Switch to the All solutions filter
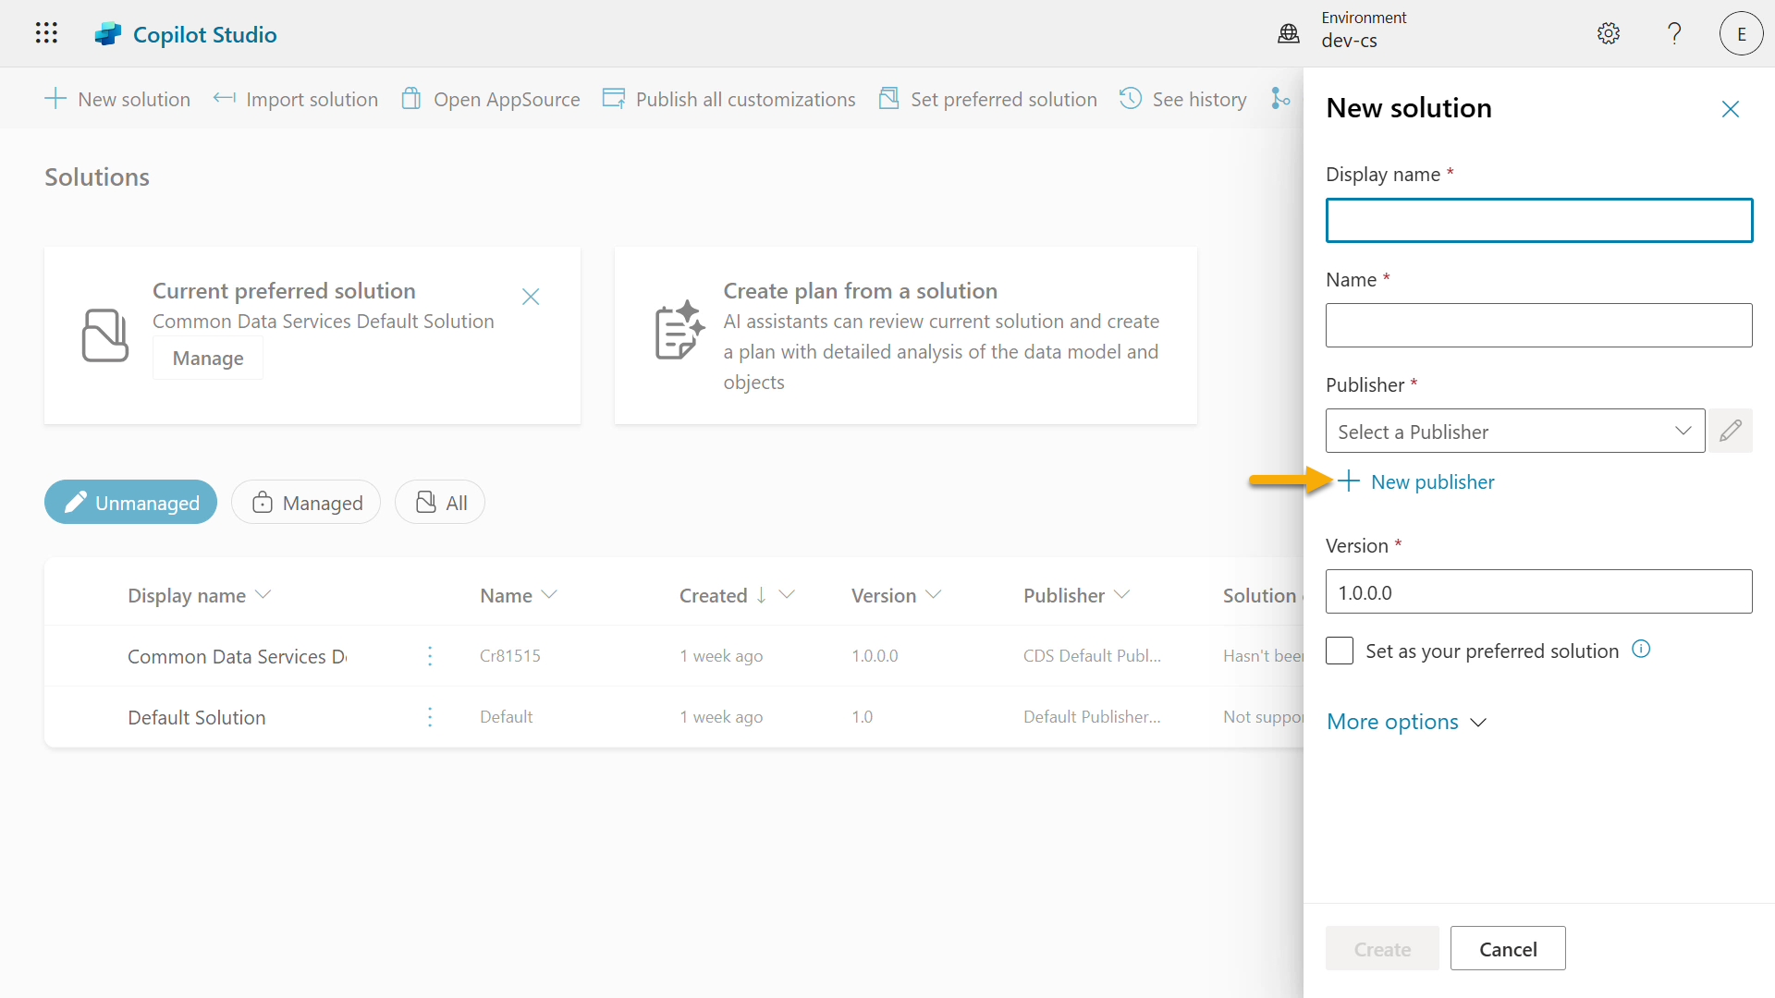Image resolution: width=1775 pixels, height=998 pixels. tap(440, 503)
